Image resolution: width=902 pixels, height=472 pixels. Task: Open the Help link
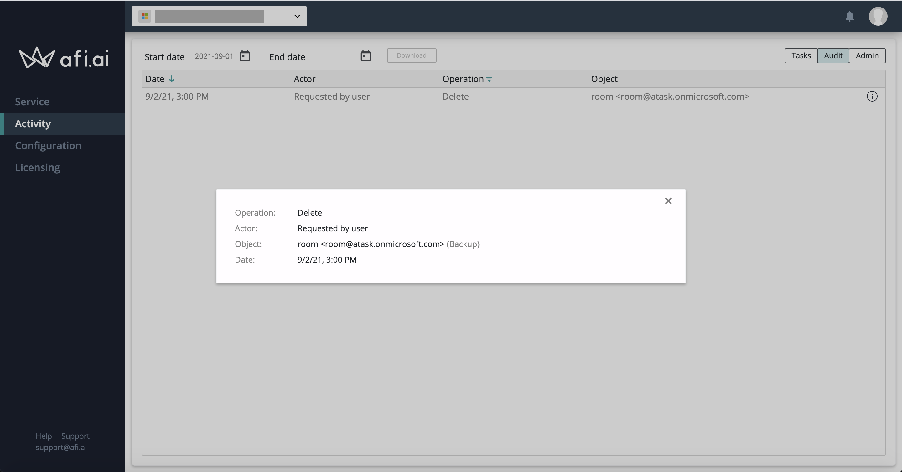click(44, 436)
